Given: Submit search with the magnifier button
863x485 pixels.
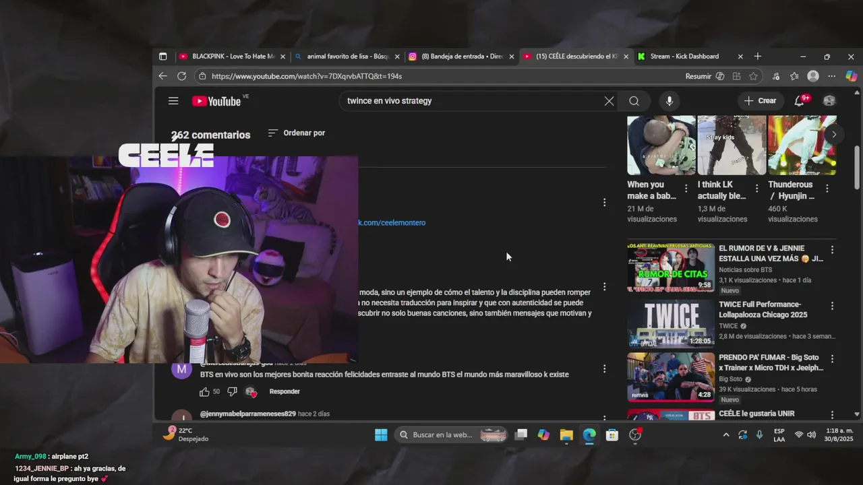Looking at the screenshot, I should 634,101.
